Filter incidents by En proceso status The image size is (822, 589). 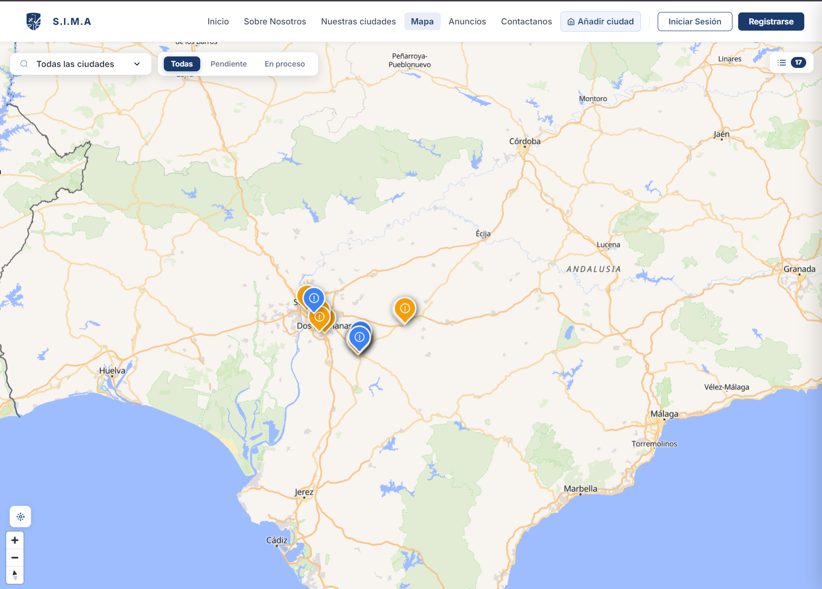coord(285,64)
